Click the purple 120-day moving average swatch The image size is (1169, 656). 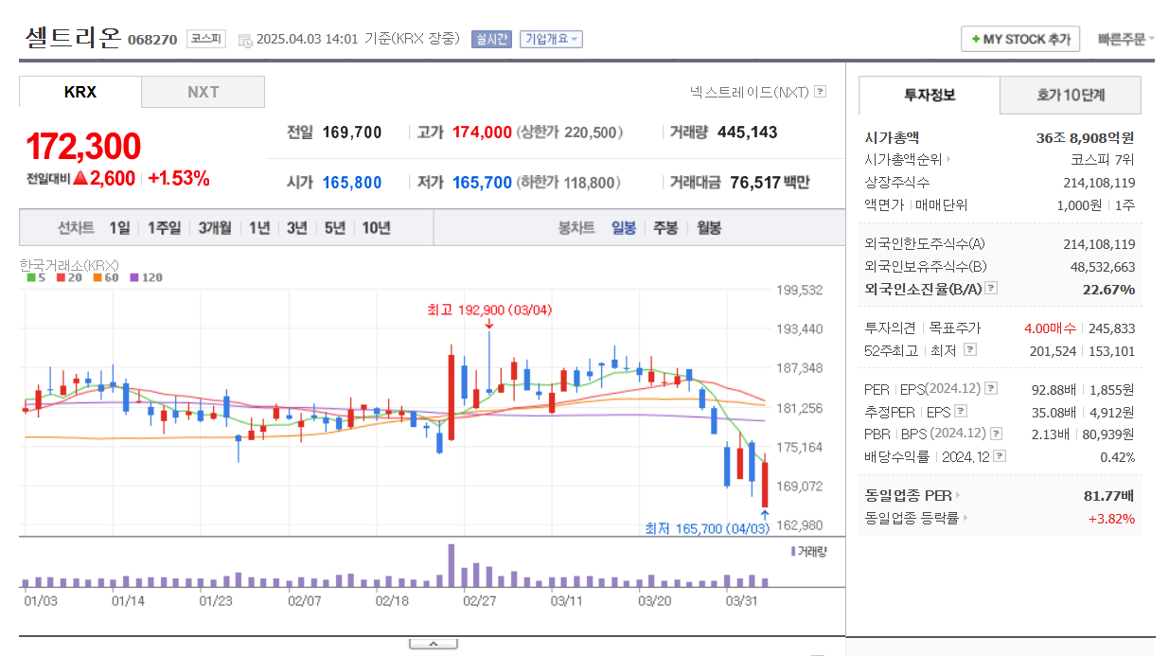pyautogui.click(x=134, y=277)
